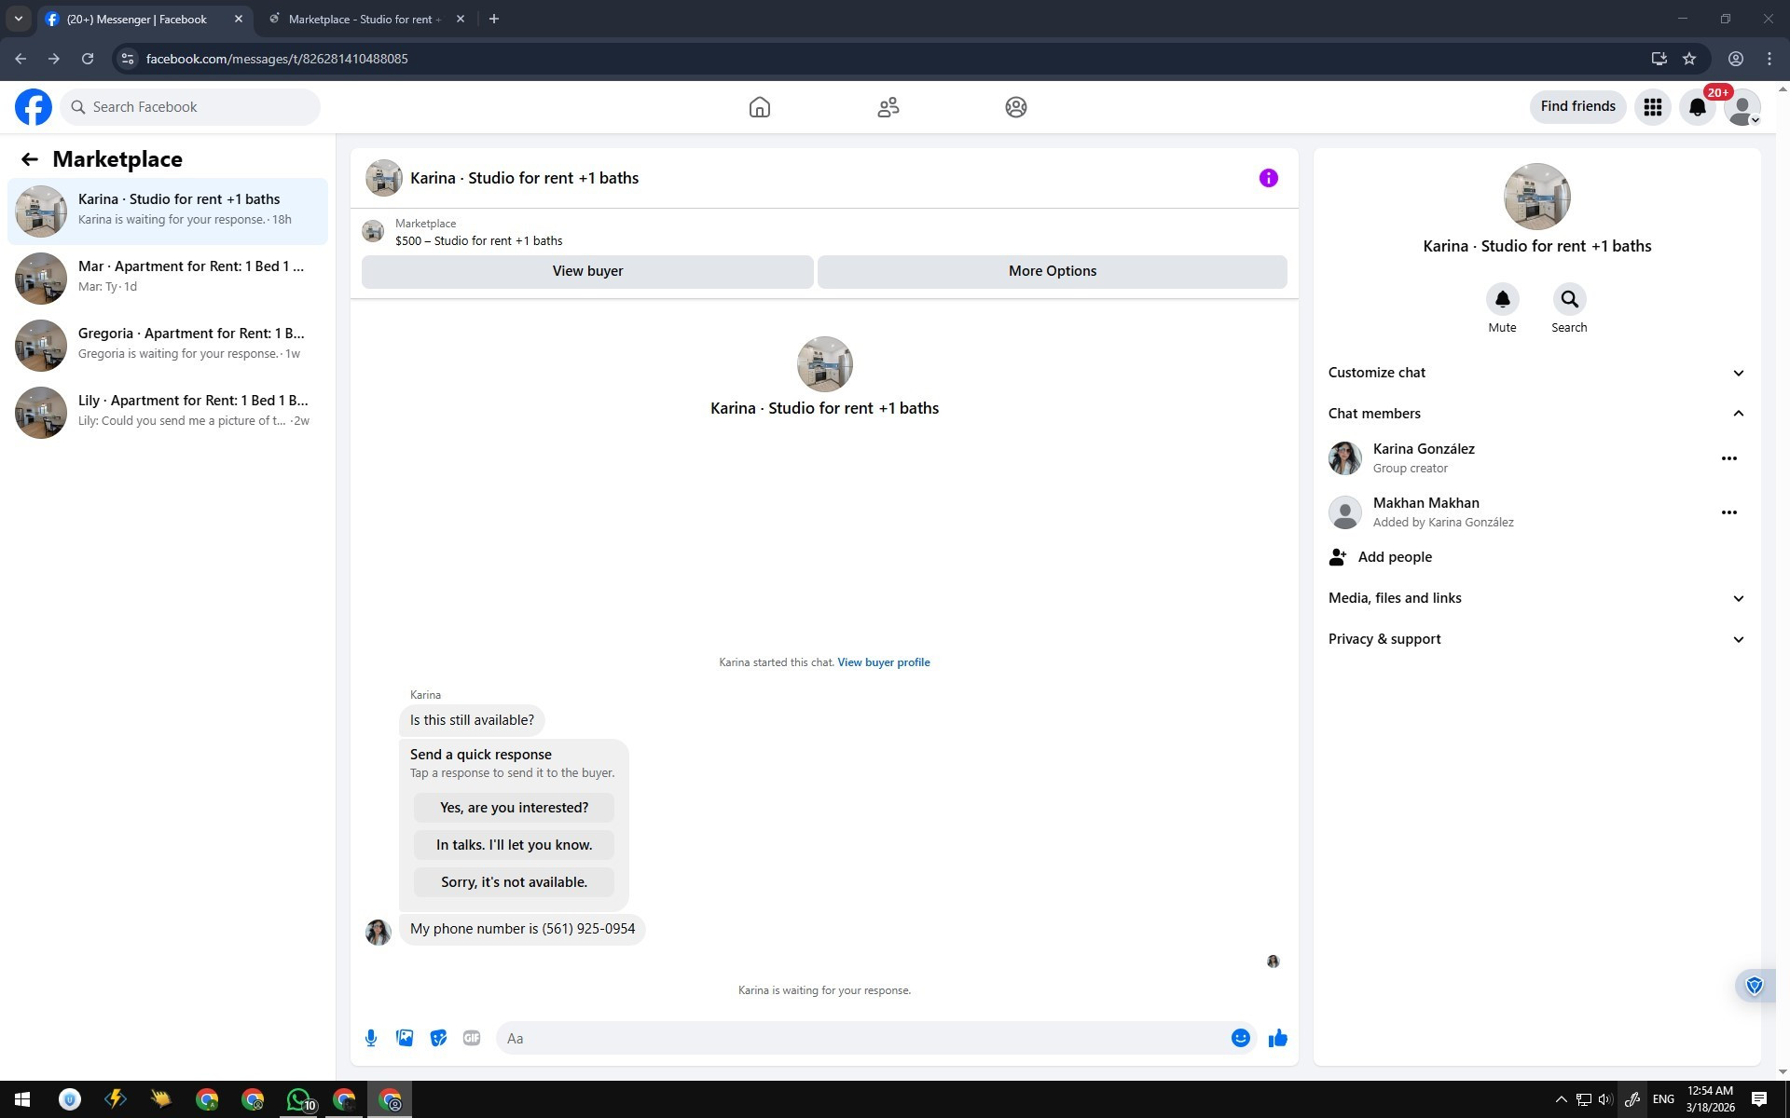This screenshot has height=1118, width=1790.
Task: Click the Find friends button
Action: point(1578,107)
